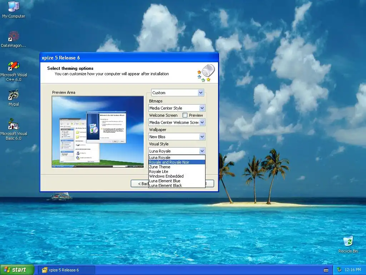Open the Wallpaper New Bliss dropdown
Image resolution: width=366 pixels, height=275 pixels.
(177, 136)
